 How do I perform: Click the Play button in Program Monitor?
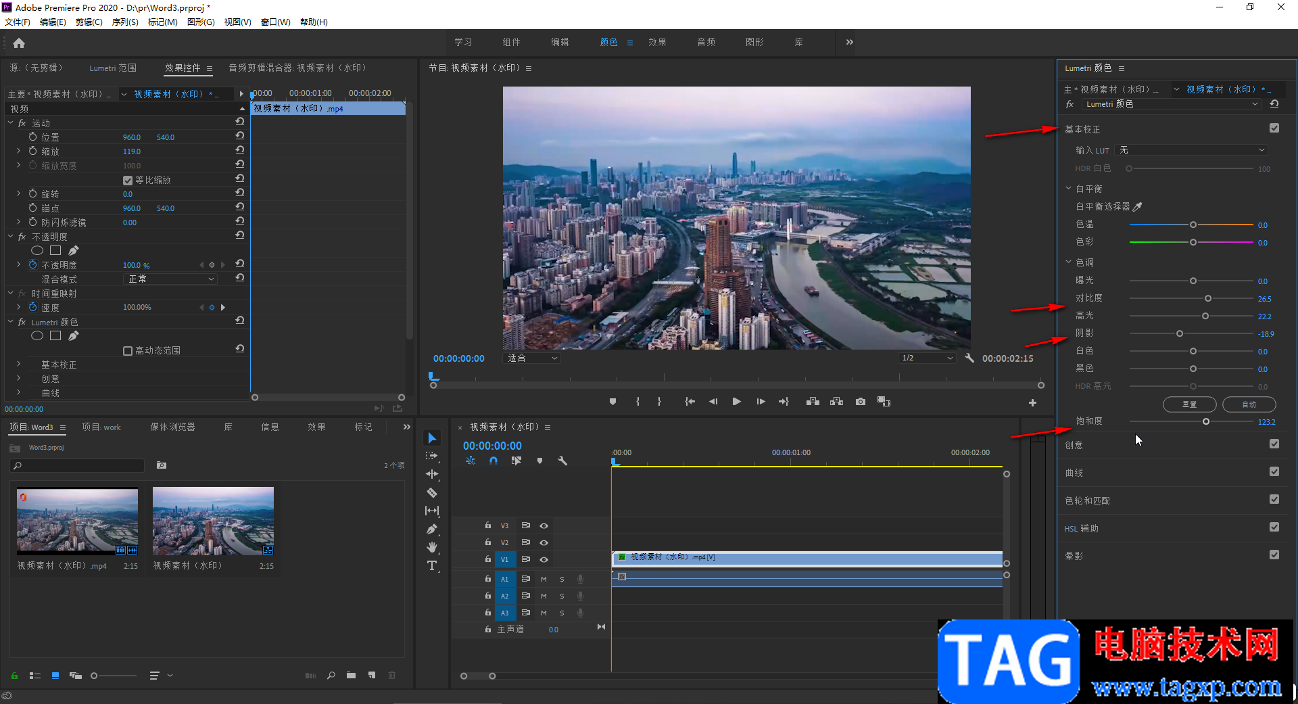[736, 402]
